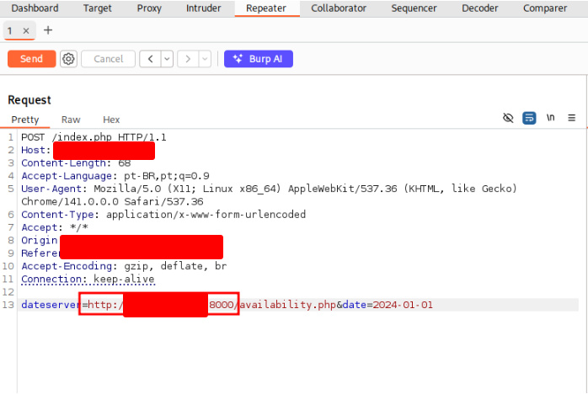Select the Raw request view

coord(71,120)
